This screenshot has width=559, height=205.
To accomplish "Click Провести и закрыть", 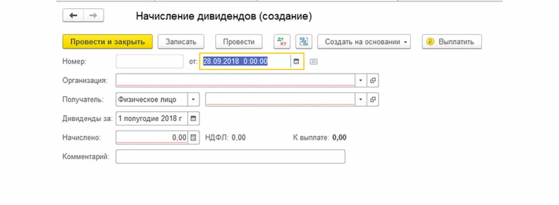I will point(108,41).
